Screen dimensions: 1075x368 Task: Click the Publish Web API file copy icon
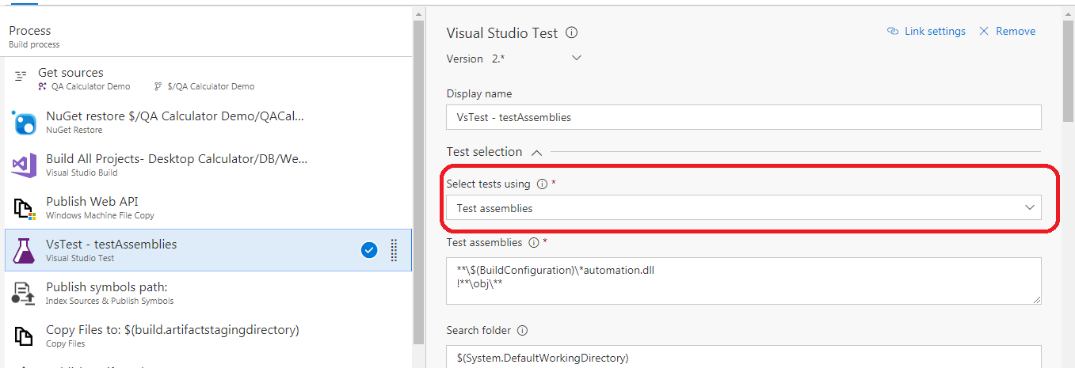tap(24, 208)
